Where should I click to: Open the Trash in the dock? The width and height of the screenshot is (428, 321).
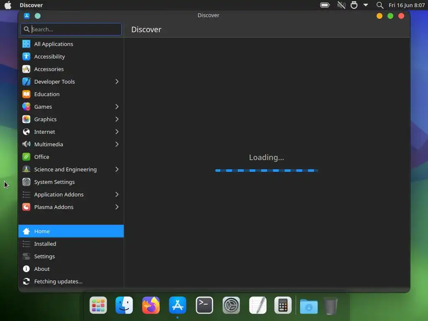(331, 306)
